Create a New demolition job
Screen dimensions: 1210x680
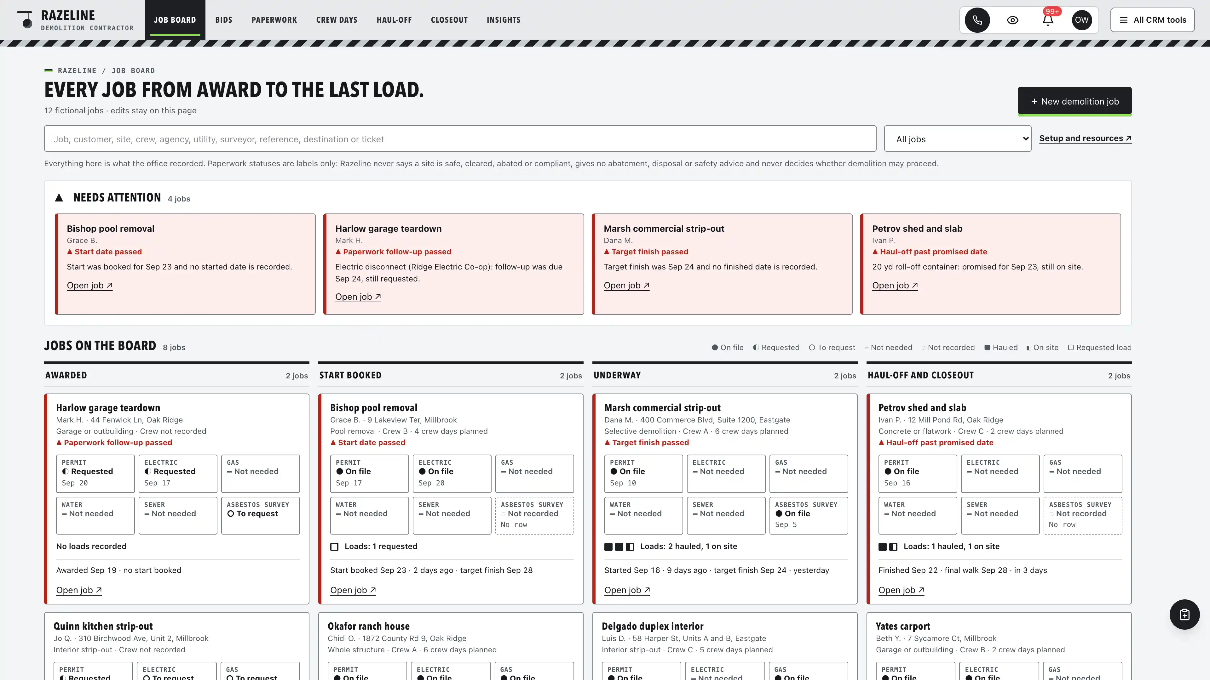pos(1074,101)
